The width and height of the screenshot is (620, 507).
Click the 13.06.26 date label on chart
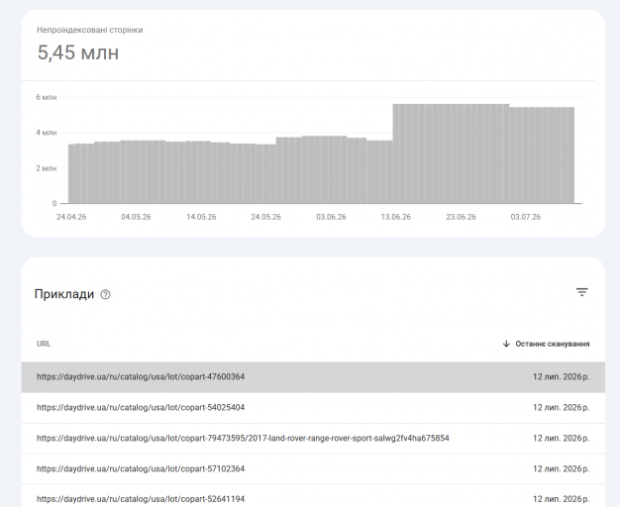396,217
